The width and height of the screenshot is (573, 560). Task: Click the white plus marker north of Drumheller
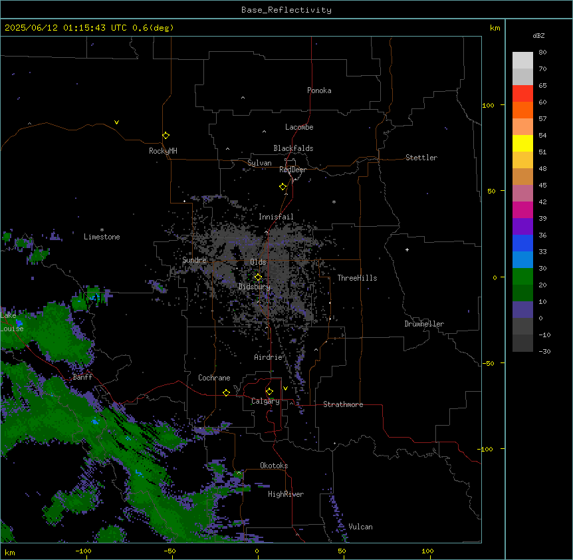tap(407, 249)
